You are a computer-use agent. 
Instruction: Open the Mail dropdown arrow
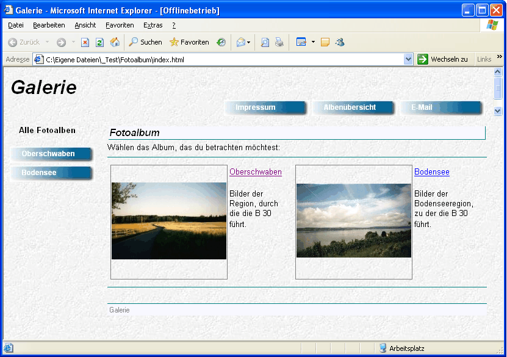(x=249, y=42)
